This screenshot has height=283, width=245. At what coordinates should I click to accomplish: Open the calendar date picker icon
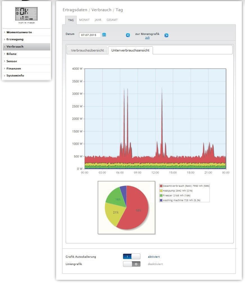tap(104, 35)
